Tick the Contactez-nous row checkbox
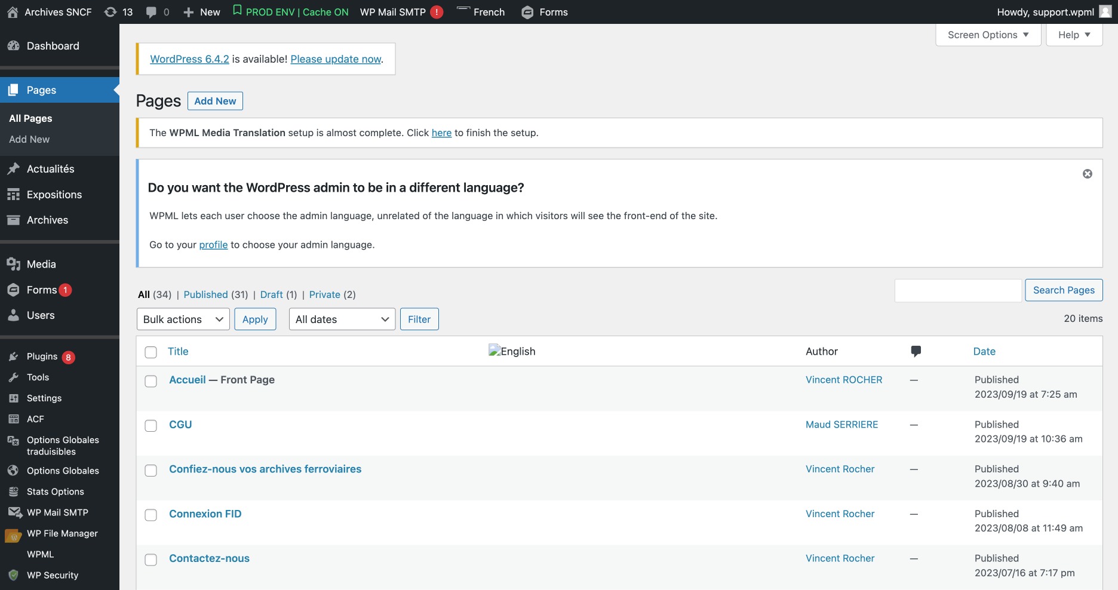The width and height of the screenshot is (1118, 590). pos(151,560)
